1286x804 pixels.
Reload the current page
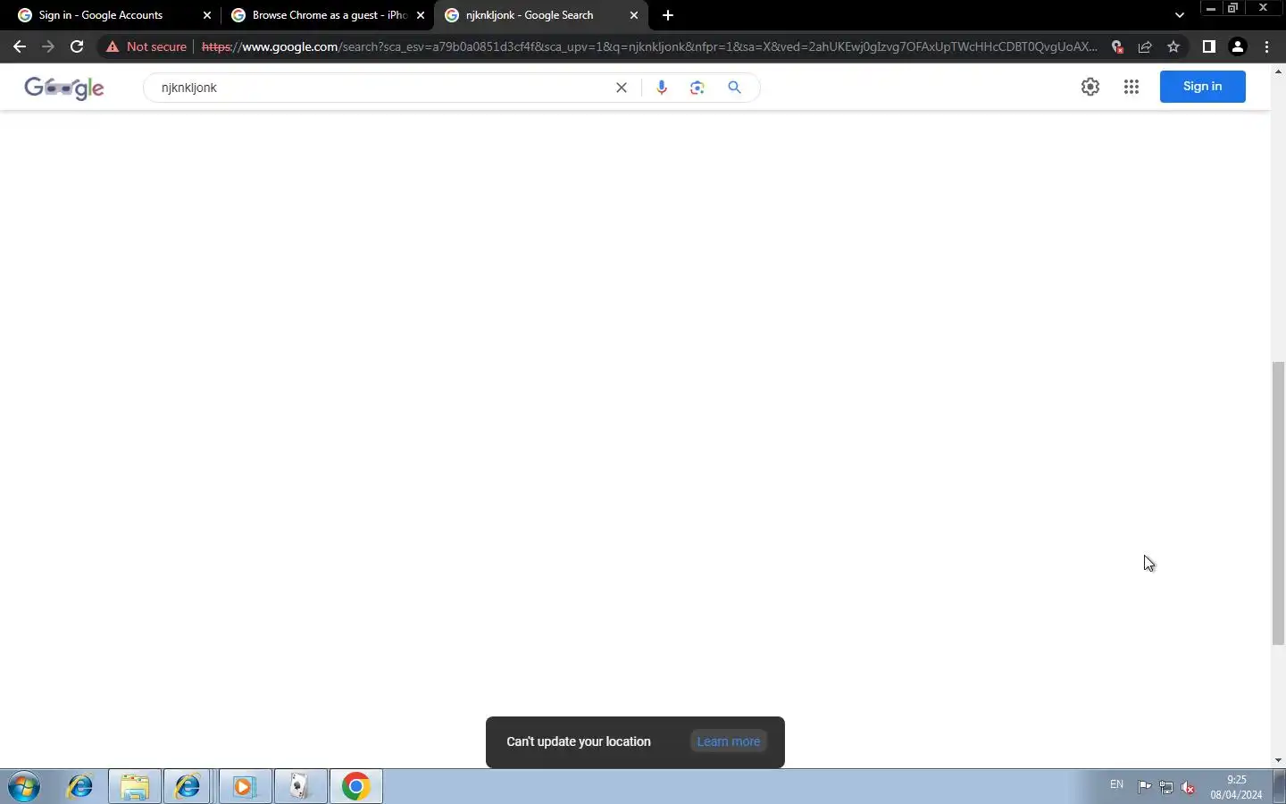[x=77, y=46]
